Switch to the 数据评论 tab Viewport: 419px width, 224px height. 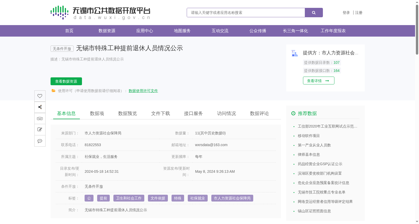[x=260, y=113]
